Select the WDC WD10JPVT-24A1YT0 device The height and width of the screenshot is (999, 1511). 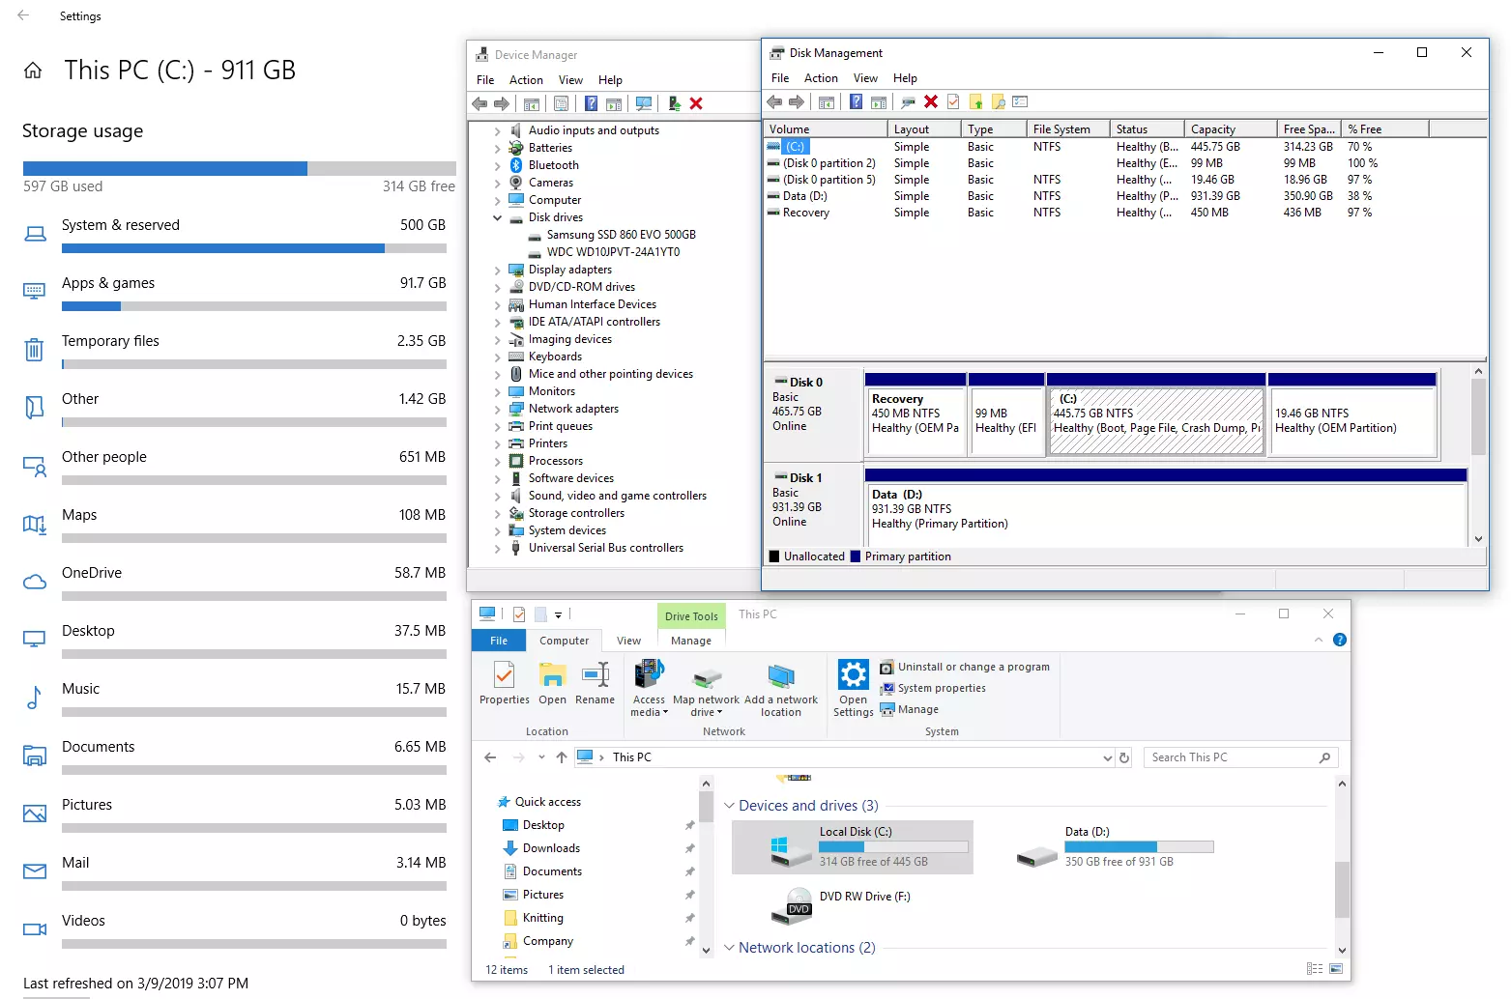[603, 252]
